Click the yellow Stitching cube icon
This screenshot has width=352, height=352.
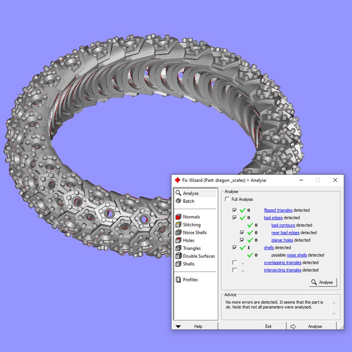click(x=178, y=225)
